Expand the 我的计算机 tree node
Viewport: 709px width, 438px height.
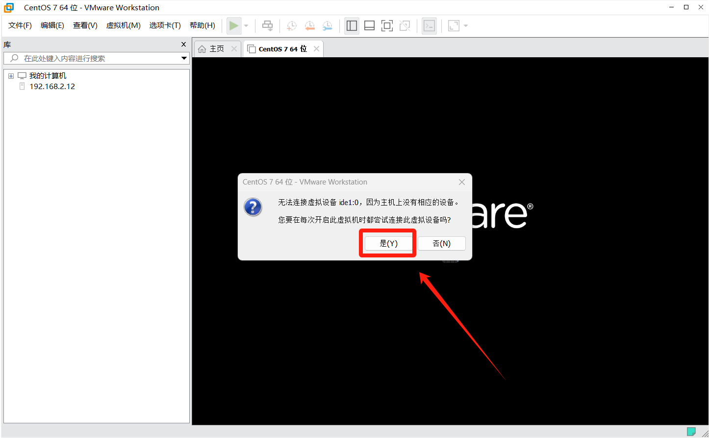pyautogui.click(x=11, y=76)
